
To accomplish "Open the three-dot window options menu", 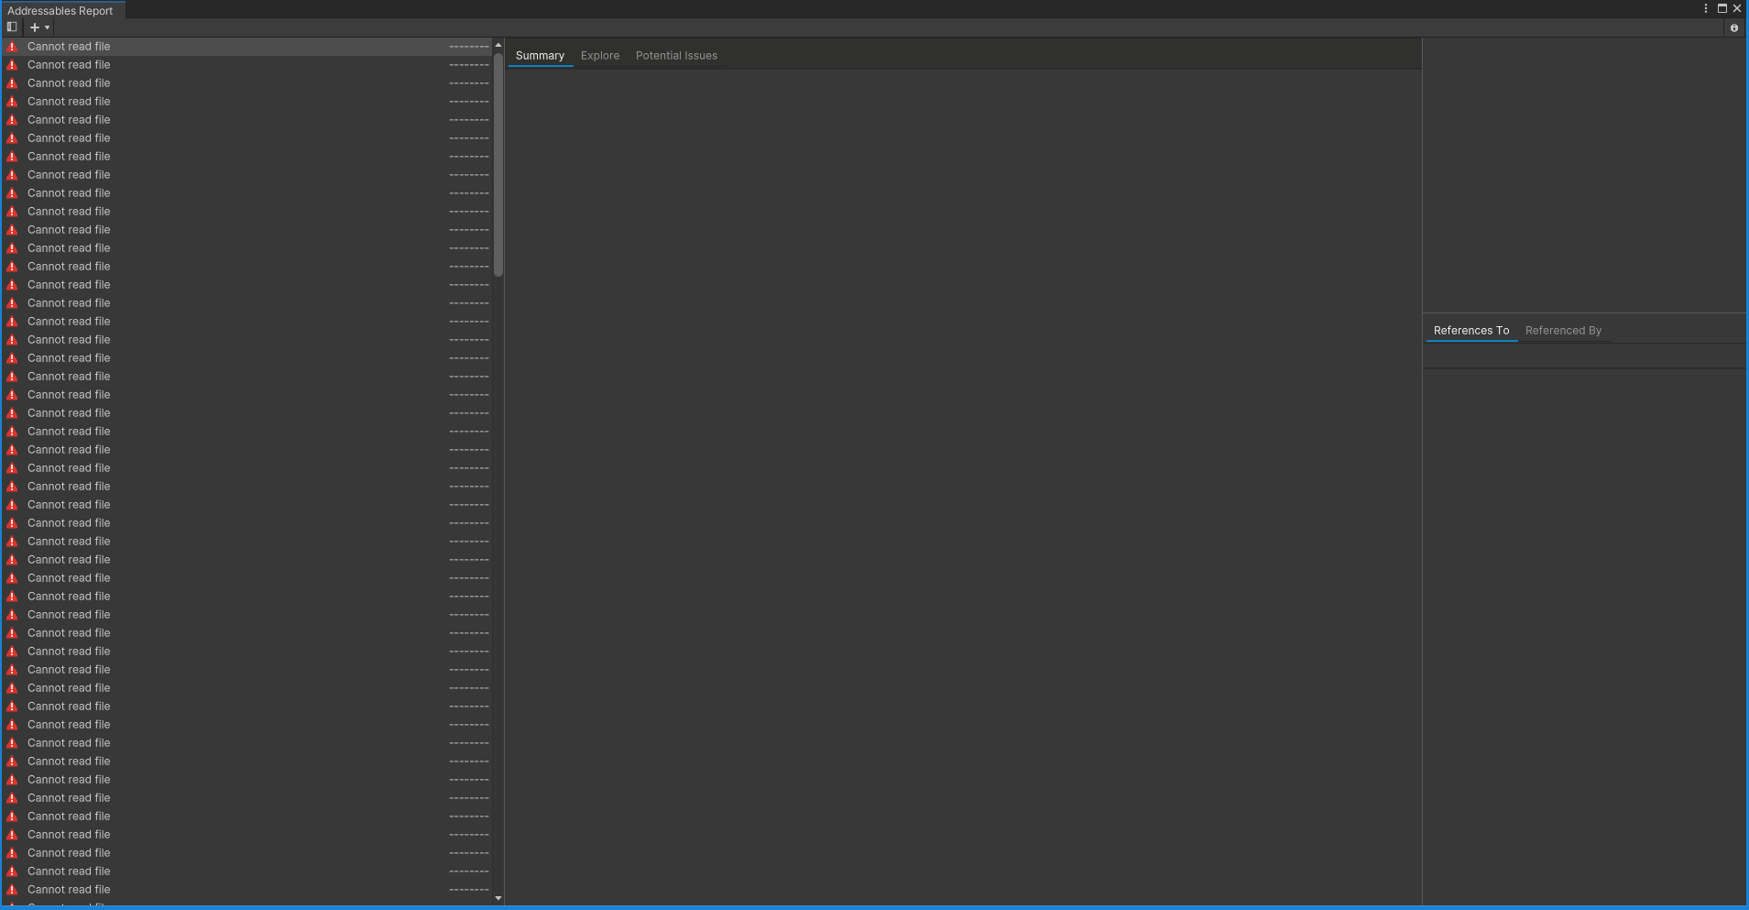I will pyautogui.click(x=1704, y=8).
